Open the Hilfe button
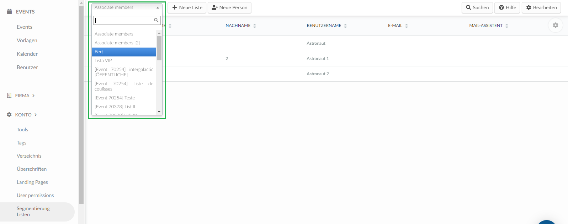 (x=507, y=7)
